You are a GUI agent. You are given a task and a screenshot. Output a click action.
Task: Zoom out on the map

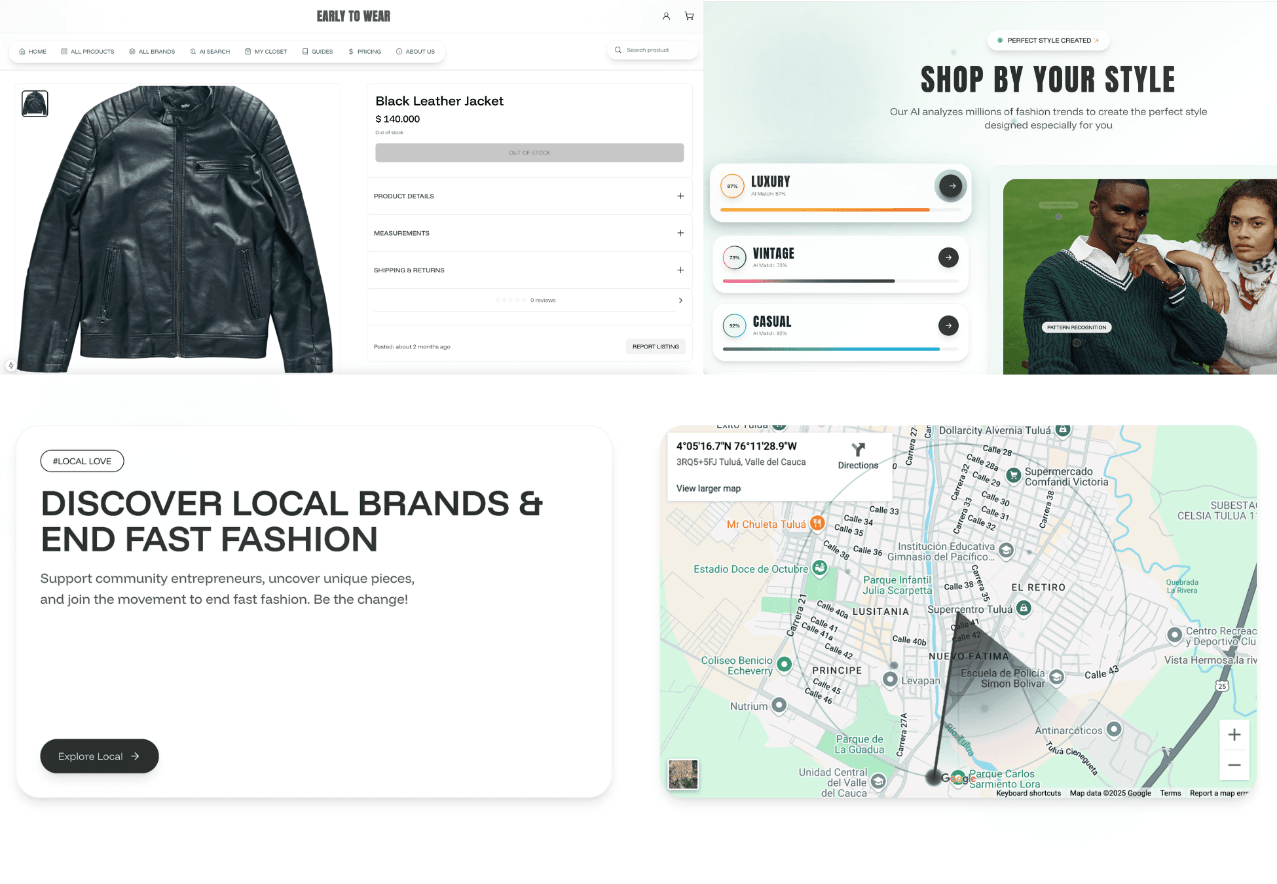pyautogui.click(x=1234, y=765)
